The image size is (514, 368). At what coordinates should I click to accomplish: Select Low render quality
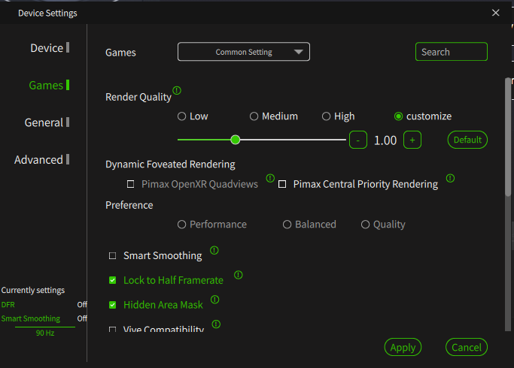pyautogui.click(x=181, y=116)
